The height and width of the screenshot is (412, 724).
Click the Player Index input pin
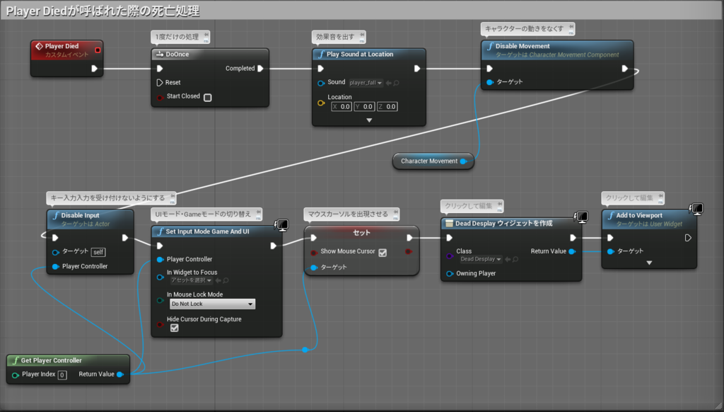(x=16, y=375)
